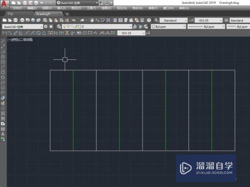The width and height of the screenshot is (250, 187).
Task: Open the linetype ByLayer dropdown
Action: (206, 26)
